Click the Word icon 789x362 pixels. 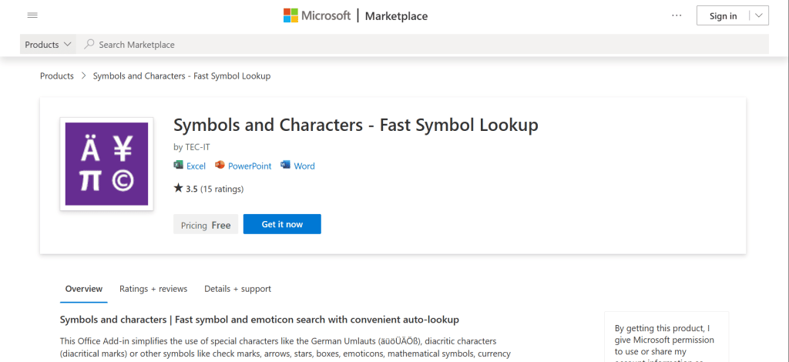tap(286, 166)
